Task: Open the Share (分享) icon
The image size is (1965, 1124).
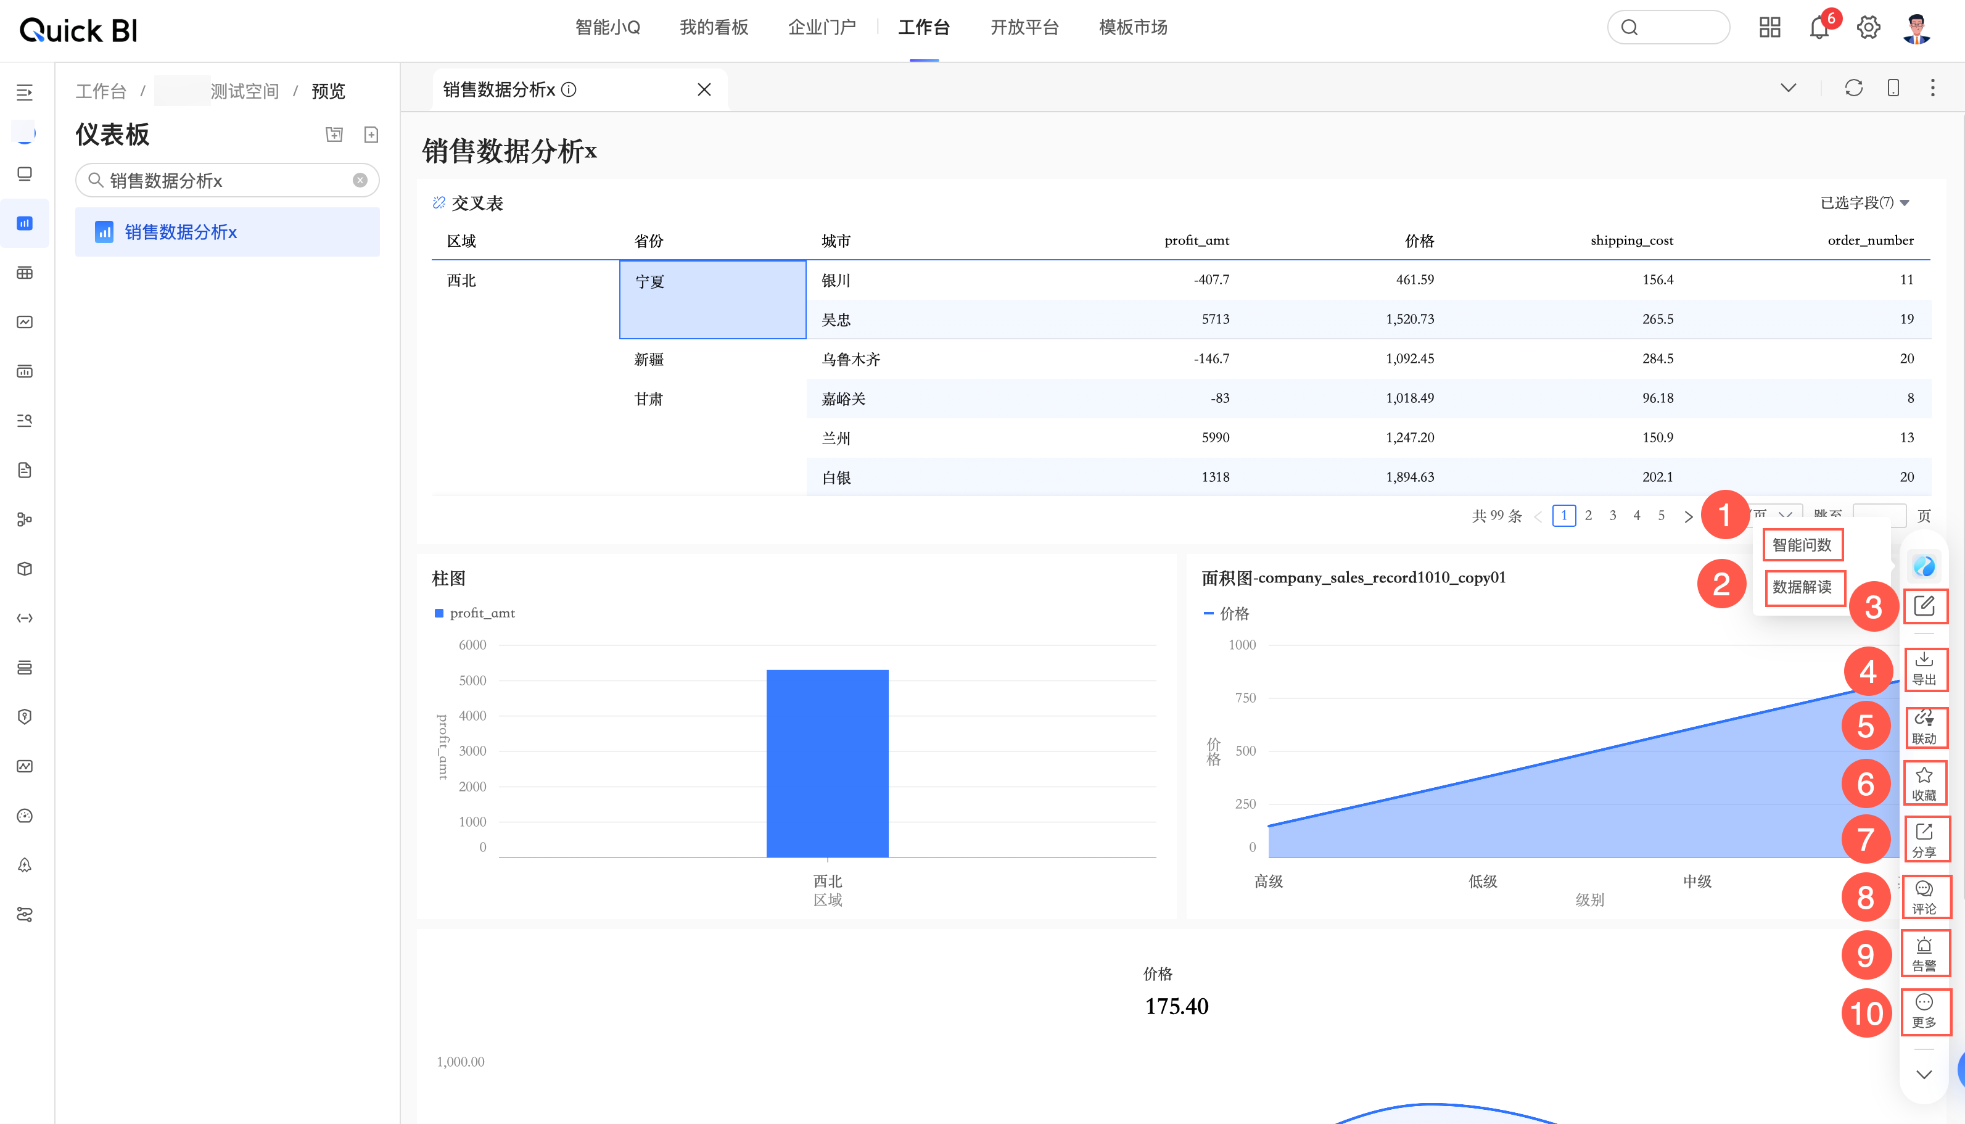Action: pyautogui.click(x=1923, y=839)
